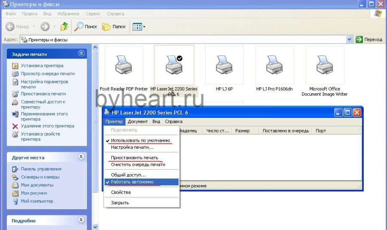Minimize the HP LaserJet queue window
The image size is (387, 230).
coord(338,113)
